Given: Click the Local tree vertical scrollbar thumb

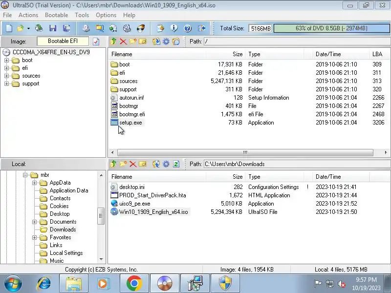Looking at the screenshot, I should (x=101, y=216).
